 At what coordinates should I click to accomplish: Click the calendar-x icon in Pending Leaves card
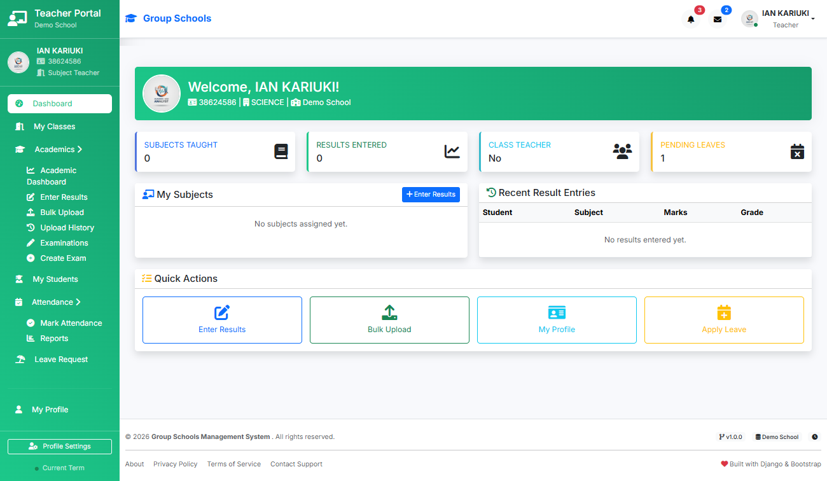797,151
